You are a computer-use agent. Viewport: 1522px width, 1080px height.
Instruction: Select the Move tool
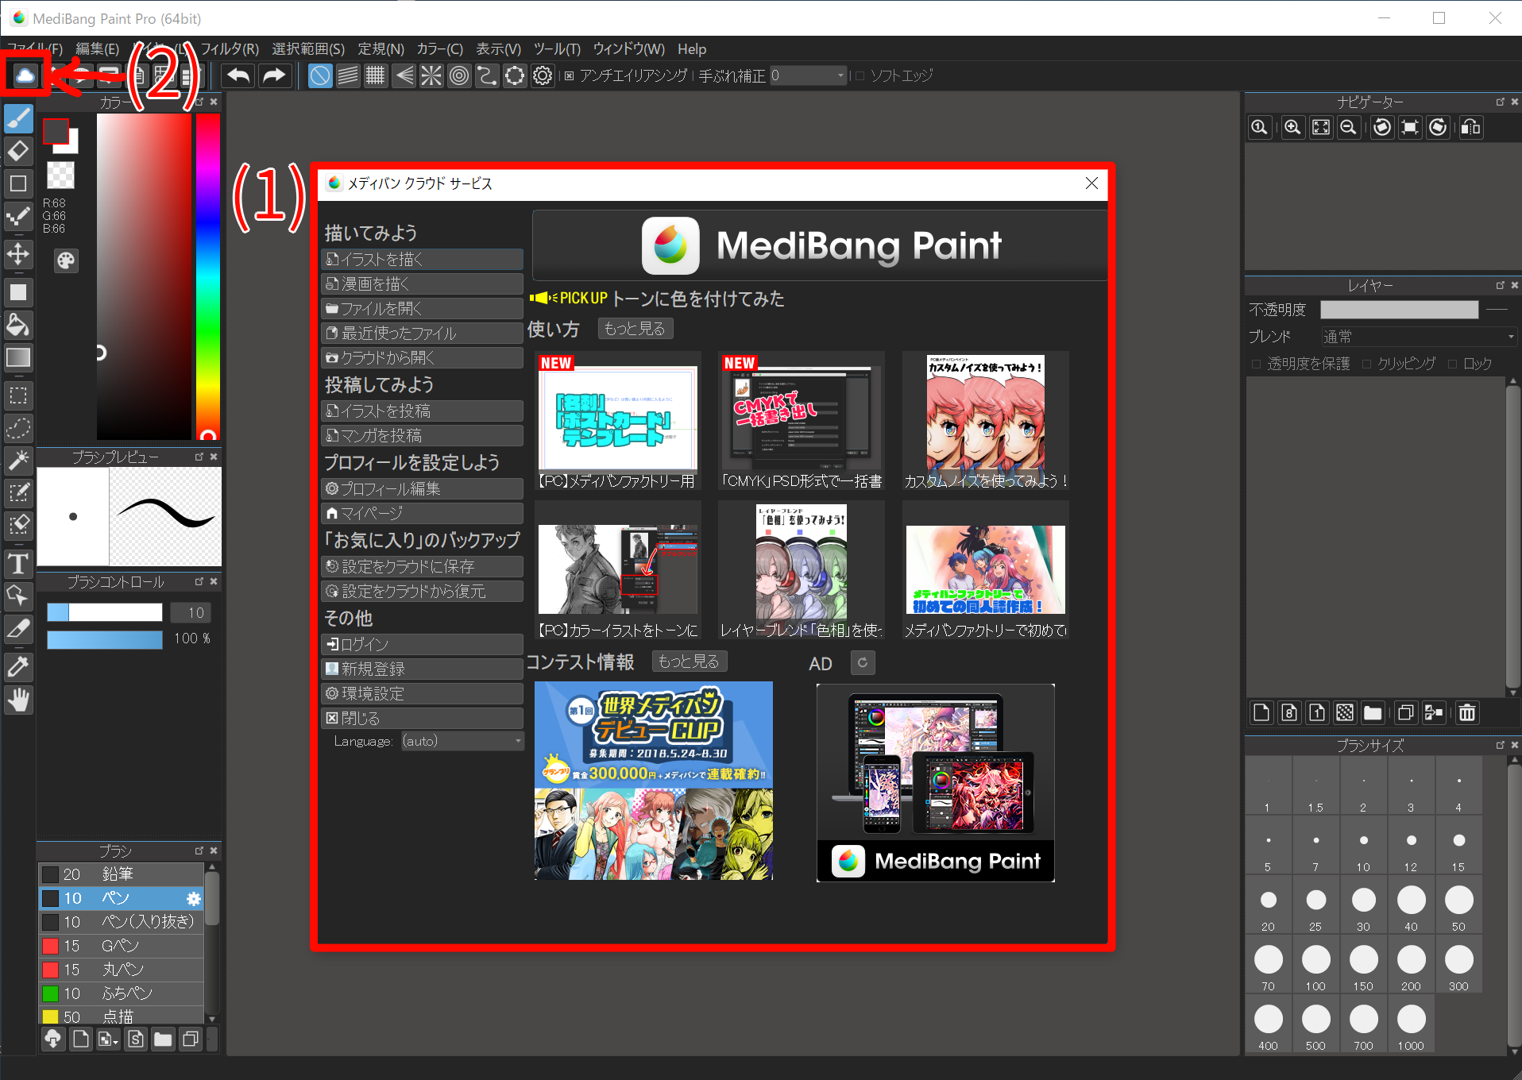pyautogui.click(x=18, y=255)
